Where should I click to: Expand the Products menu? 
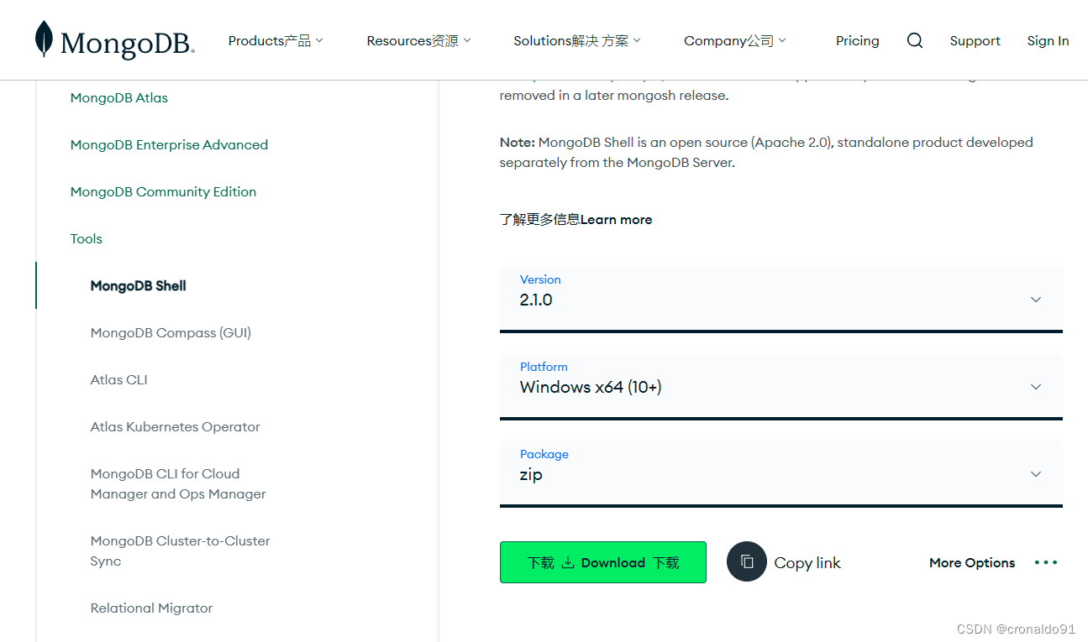[x=276, y=40]
